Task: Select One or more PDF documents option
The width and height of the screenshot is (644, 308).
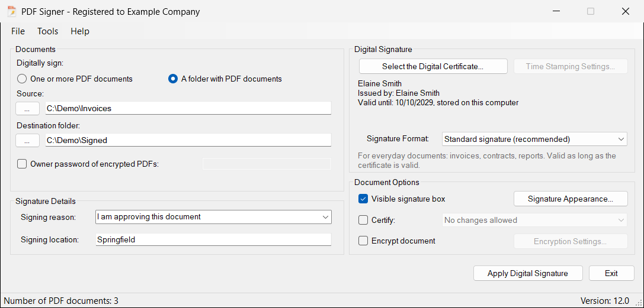Action: point(75,79)
